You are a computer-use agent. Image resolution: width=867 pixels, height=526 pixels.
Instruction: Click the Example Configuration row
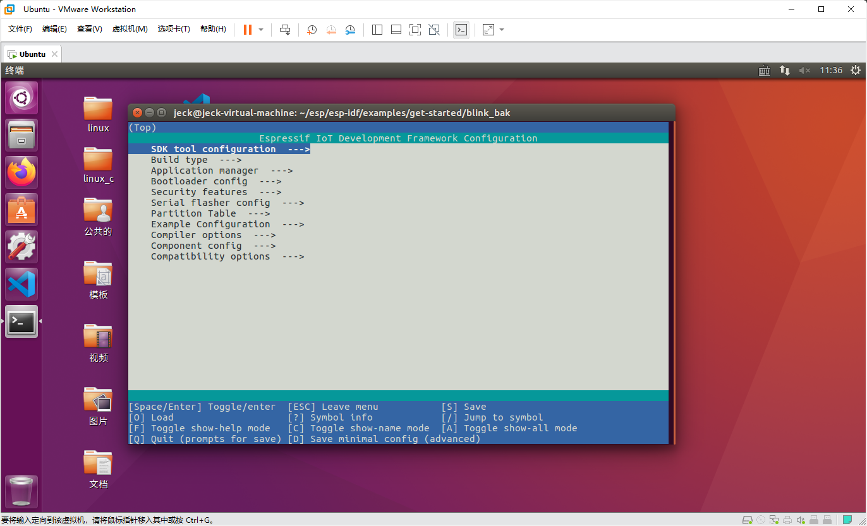pyautogui.click(x=227, y=224)
